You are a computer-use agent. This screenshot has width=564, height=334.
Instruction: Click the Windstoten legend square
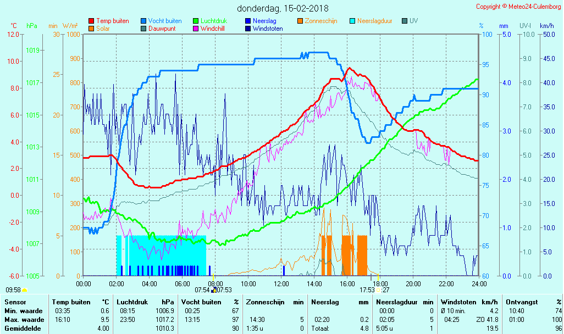(x=248, y=29)
